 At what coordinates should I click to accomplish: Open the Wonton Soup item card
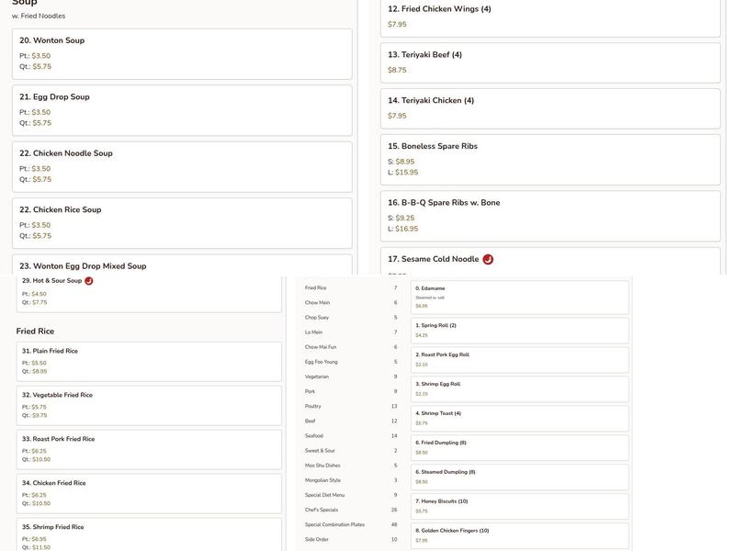point(182,54)
